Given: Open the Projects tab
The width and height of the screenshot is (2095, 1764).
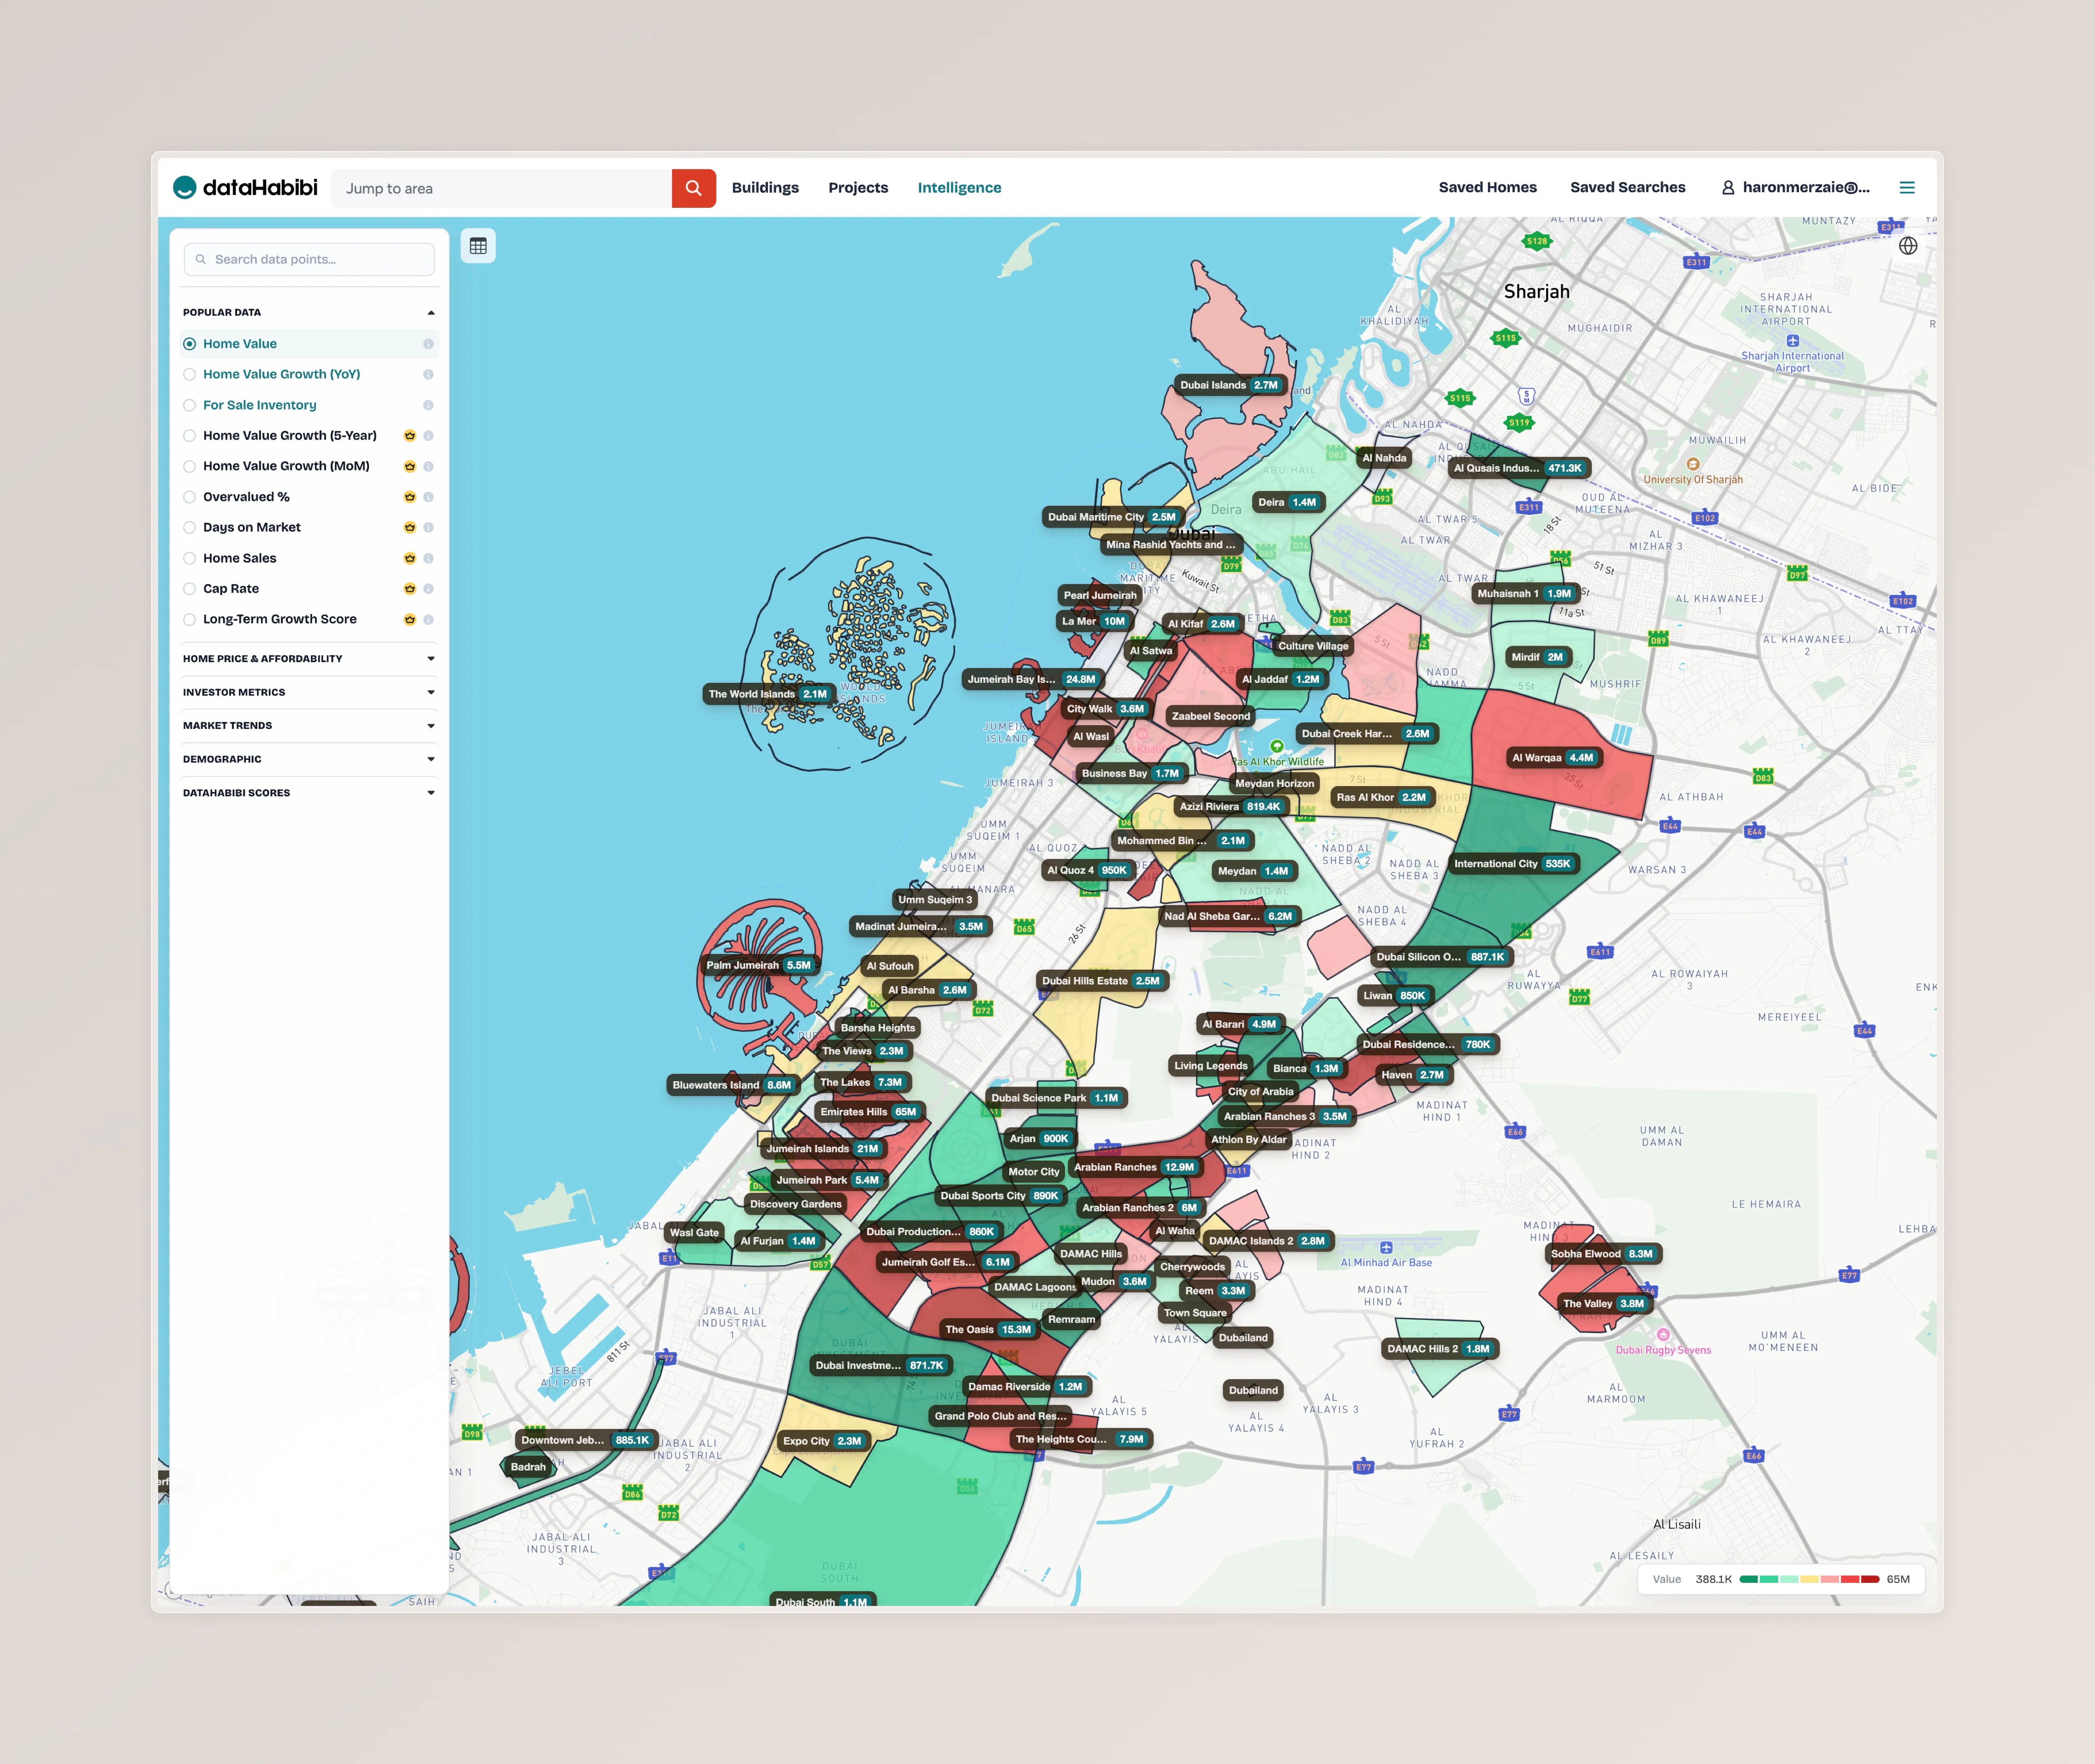Looking at the screenshot, I should tap(859, 188).
